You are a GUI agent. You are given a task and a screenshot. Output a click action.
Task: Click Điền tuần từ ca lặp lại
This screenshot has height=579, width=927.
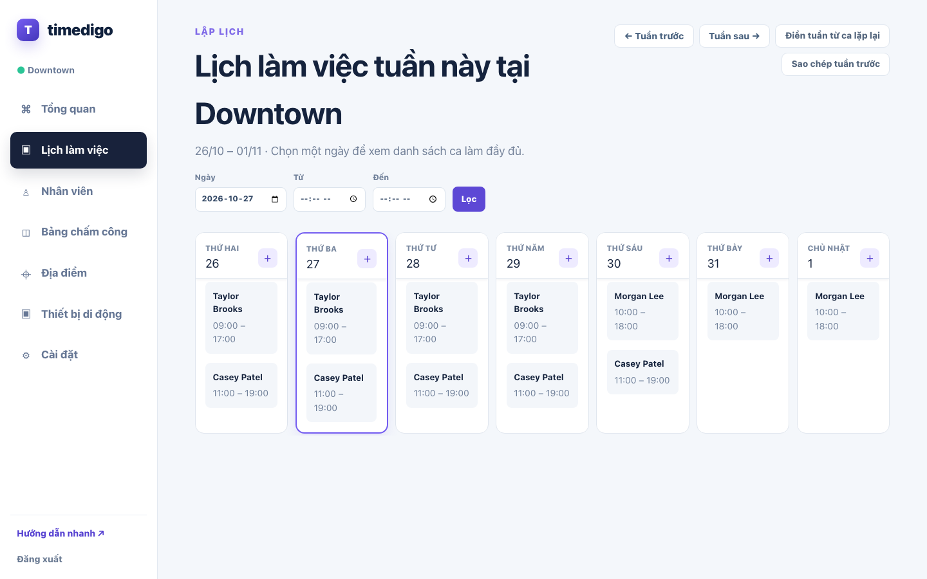point(832,36)
